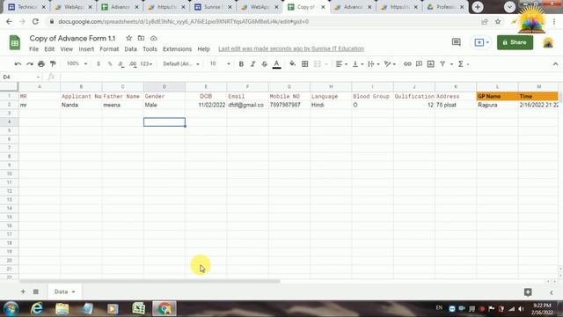This screenshot has height=317, width=563.
Task: Increase decimal places icon
Action: tap(133, 64)
